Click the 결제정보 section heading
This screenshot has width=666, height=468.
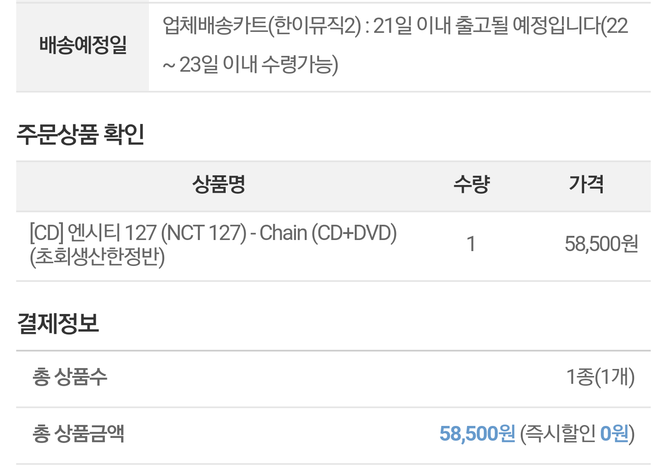click(x=58, y=323)
